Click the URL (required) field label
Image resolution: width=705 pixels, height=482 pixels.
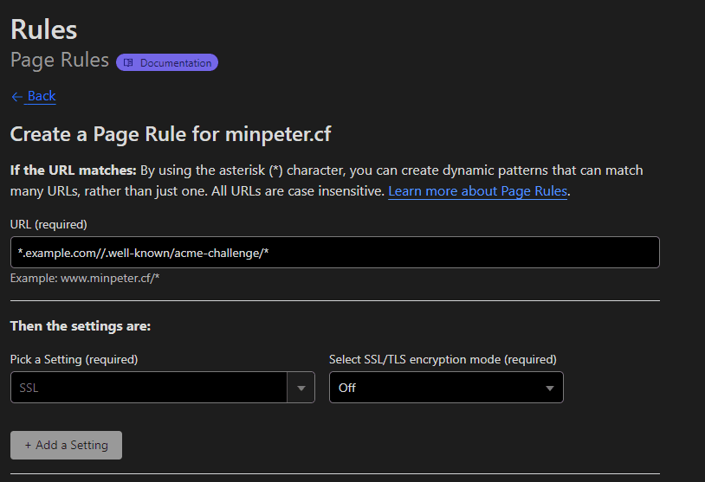coord(49,224)
